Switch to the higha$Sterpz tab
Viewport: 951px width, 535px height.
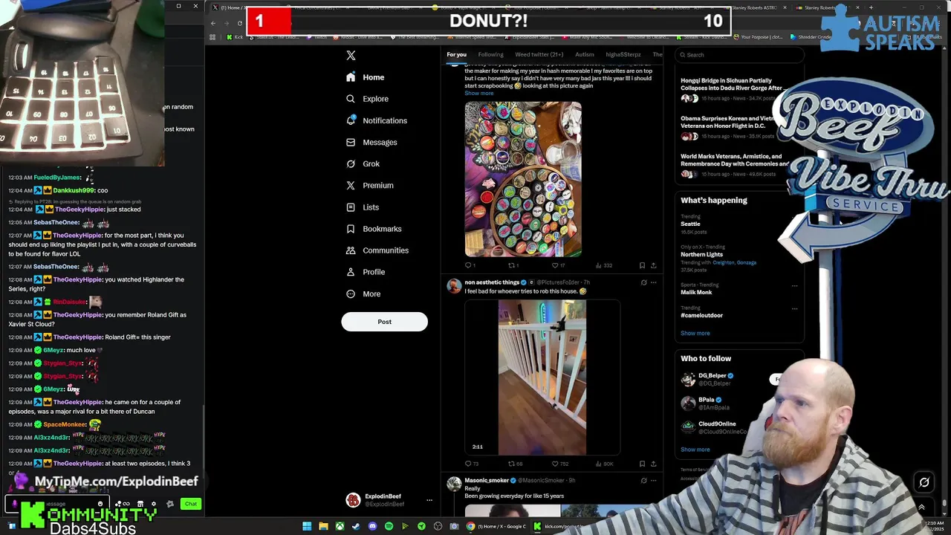click(x=623, y=54)
